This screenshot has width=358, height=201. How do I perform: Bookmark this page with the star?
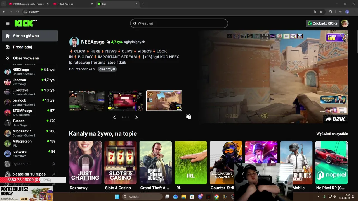pos(321,12)
